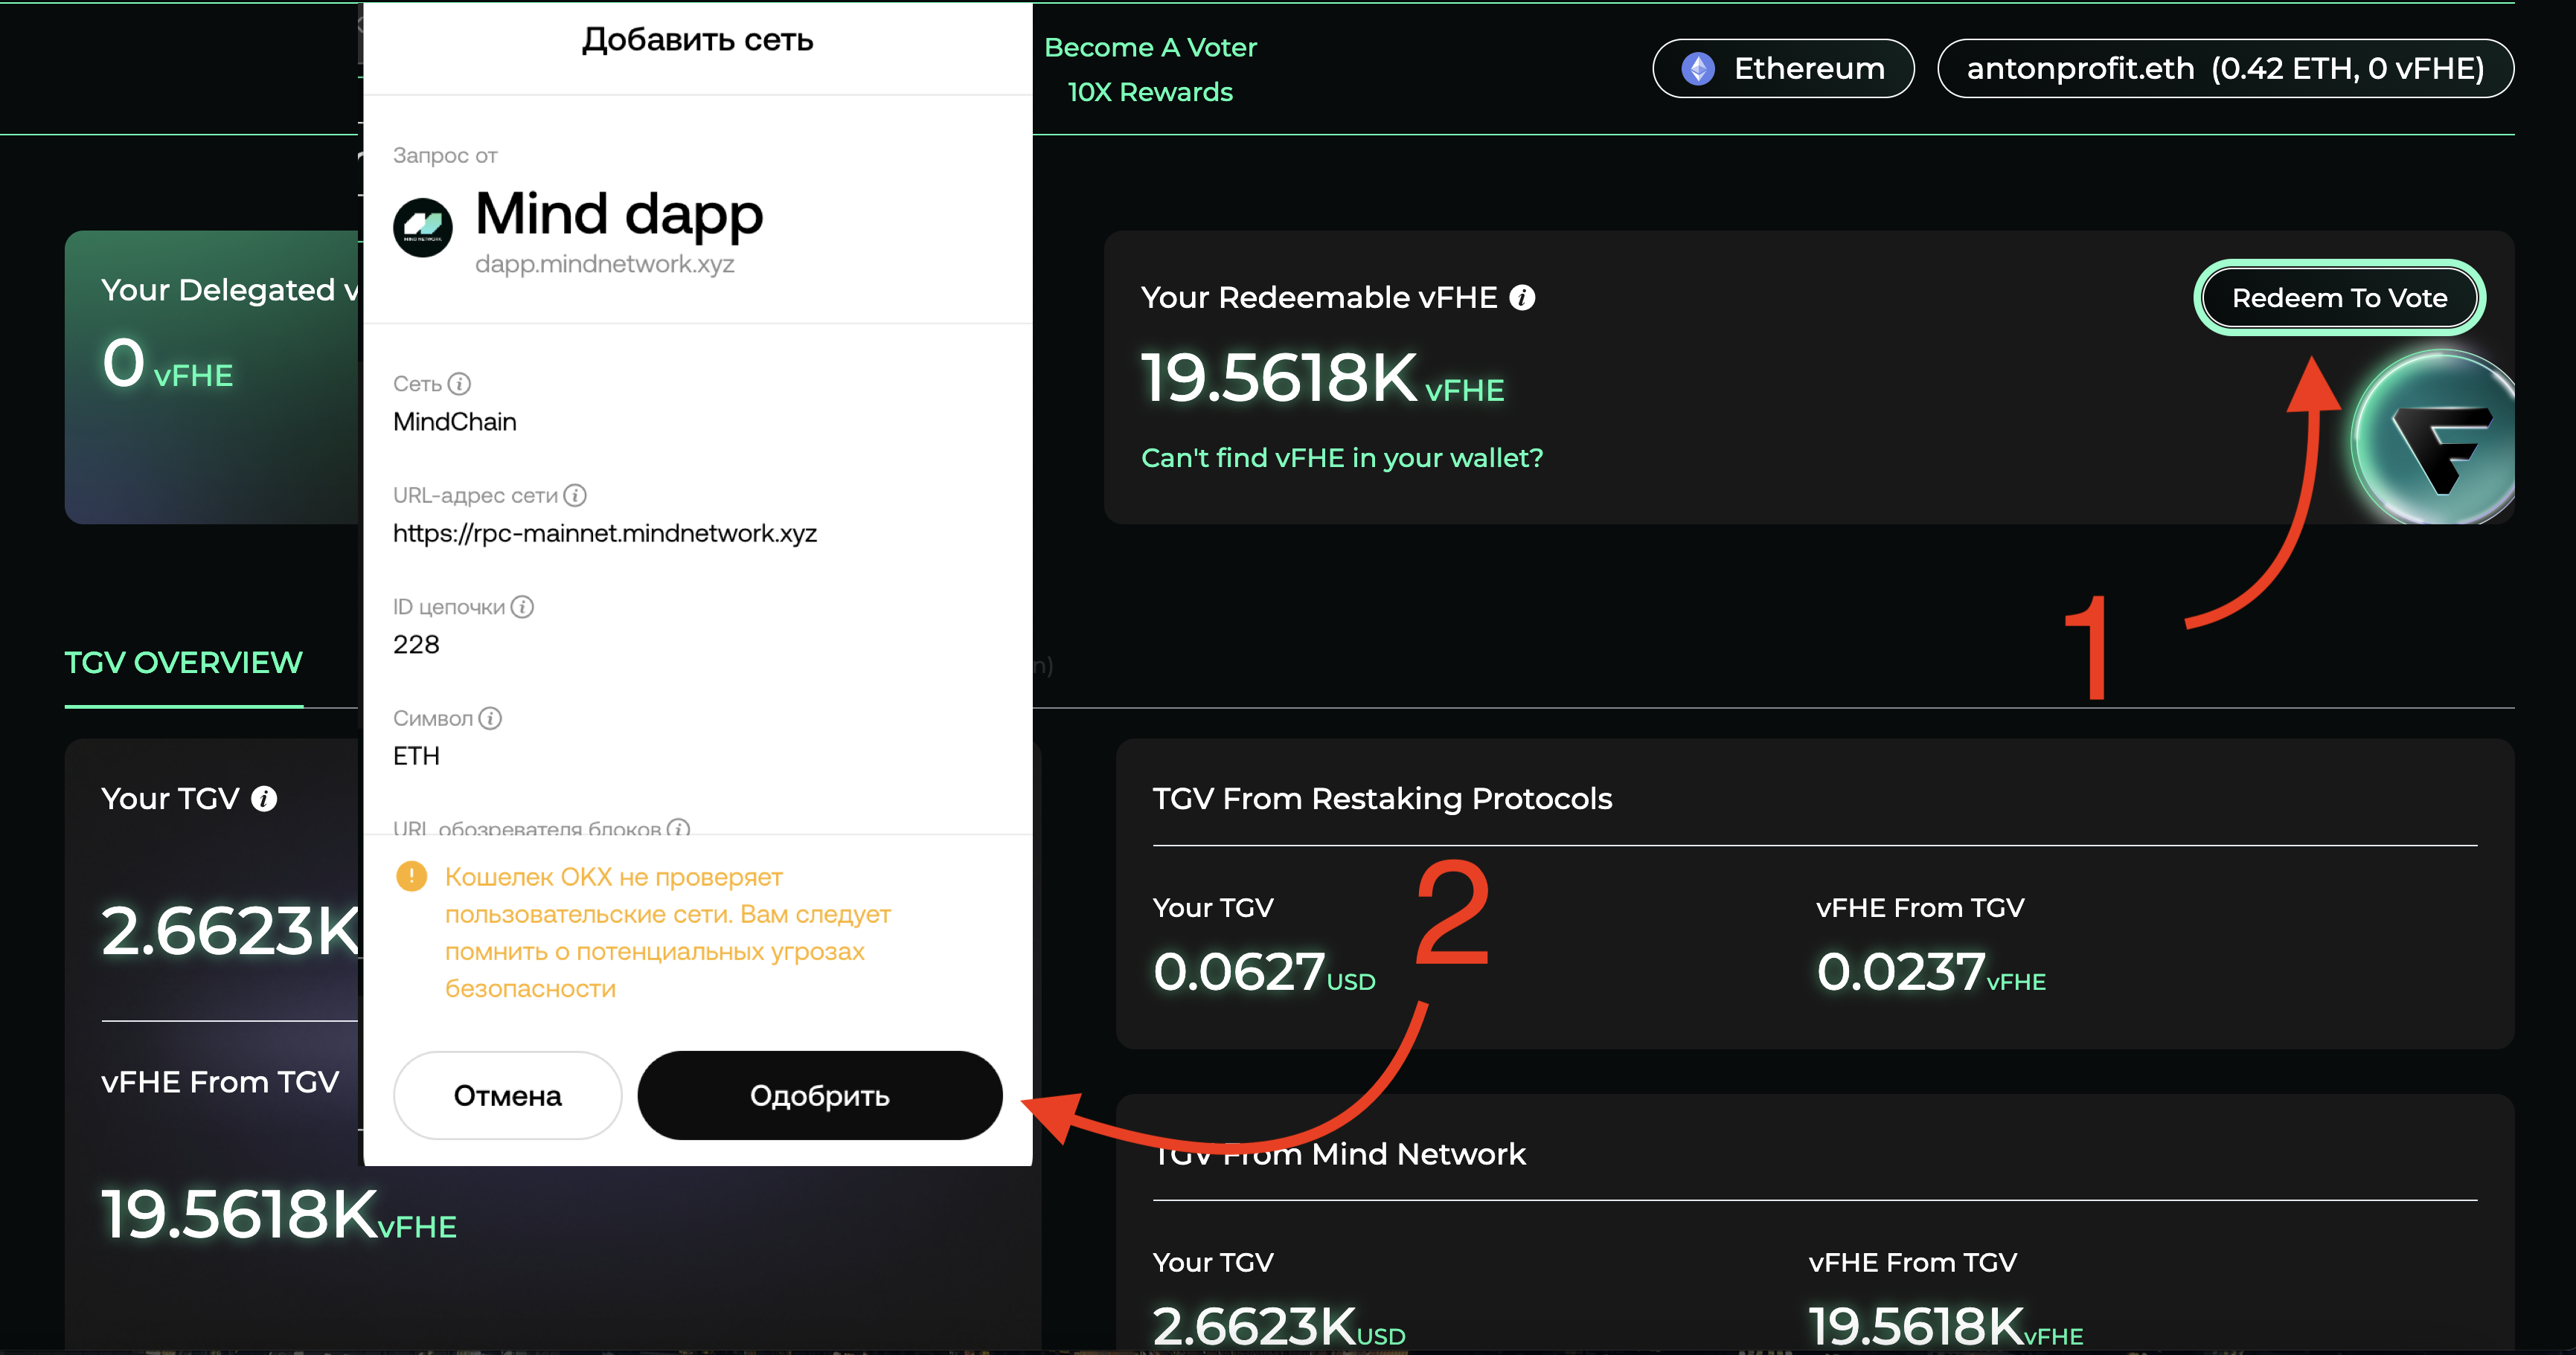Click info icon next to ID цепочки
This screenshot has width=2576, height=1355.
point(522,607)
